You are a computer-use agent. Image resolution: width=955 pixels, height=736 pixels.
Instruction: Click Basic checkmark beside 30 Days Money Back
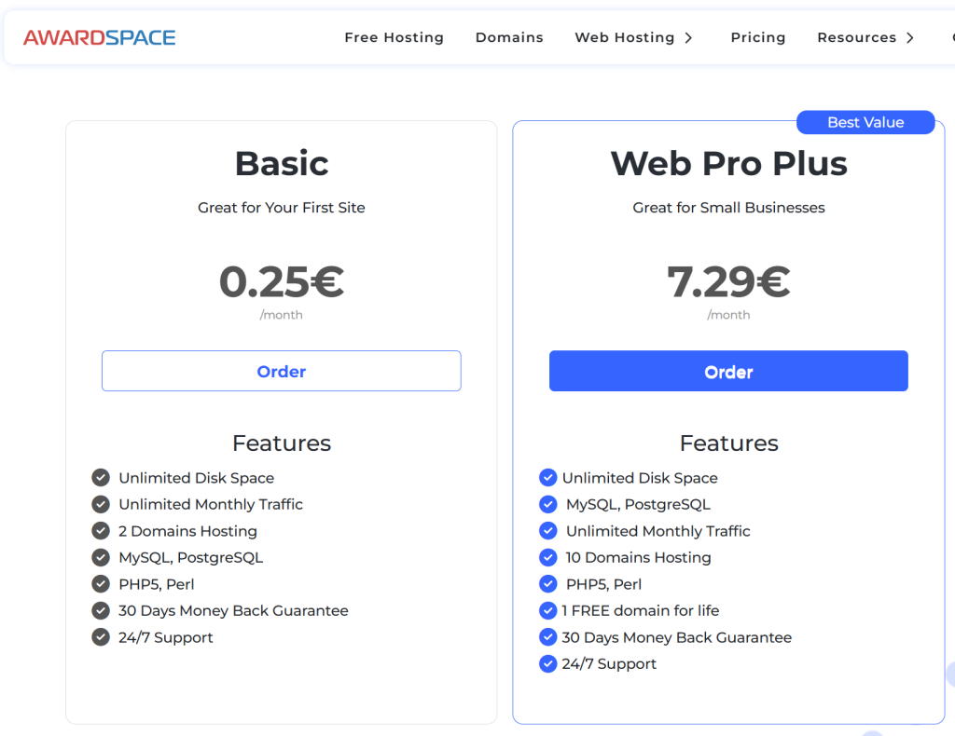(x=101, y=610)
